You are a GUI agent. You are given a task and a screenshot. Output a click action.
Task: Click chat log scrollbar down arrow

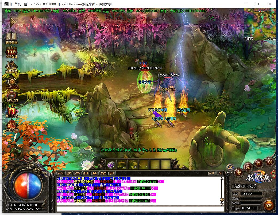pos(222,204)
